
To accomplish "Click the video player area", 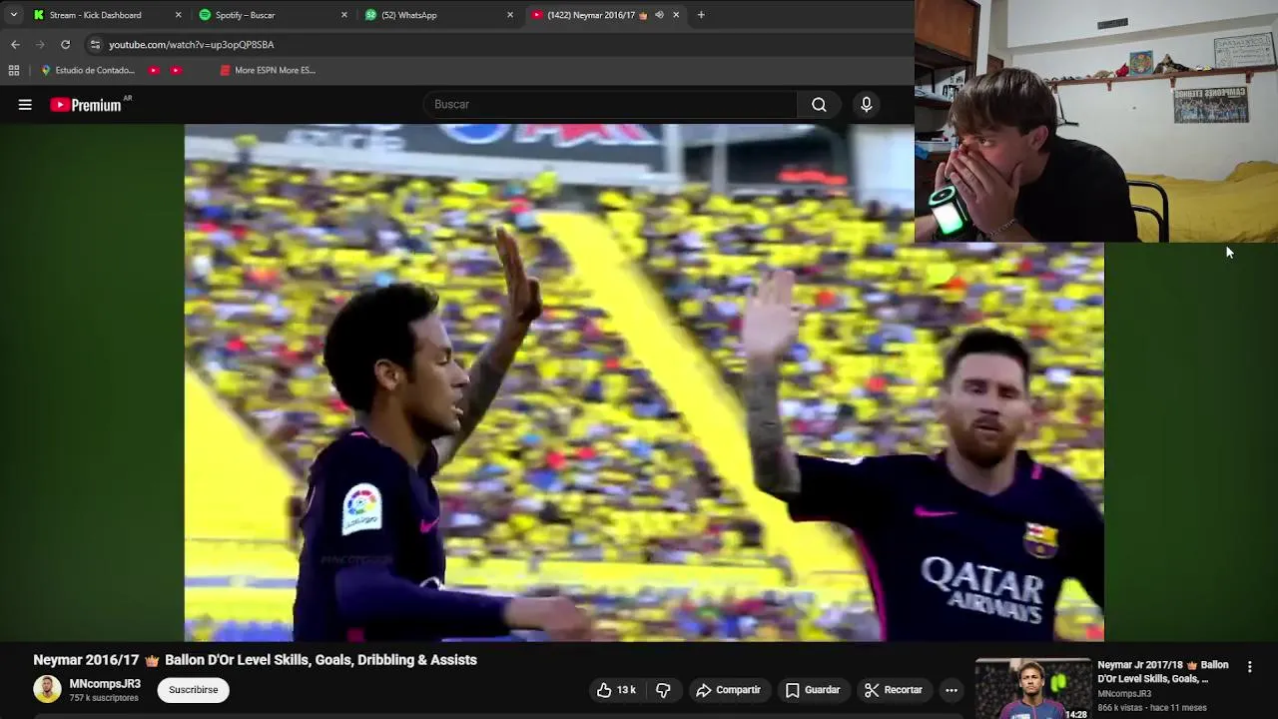I will coord(644,382).
